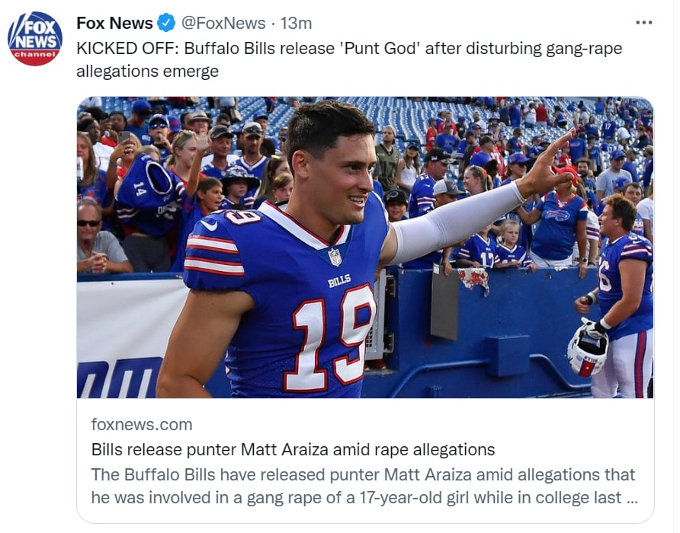Open the Fox News channel profile avatar
The image size is (680, 533).
[x=35, y=39]
